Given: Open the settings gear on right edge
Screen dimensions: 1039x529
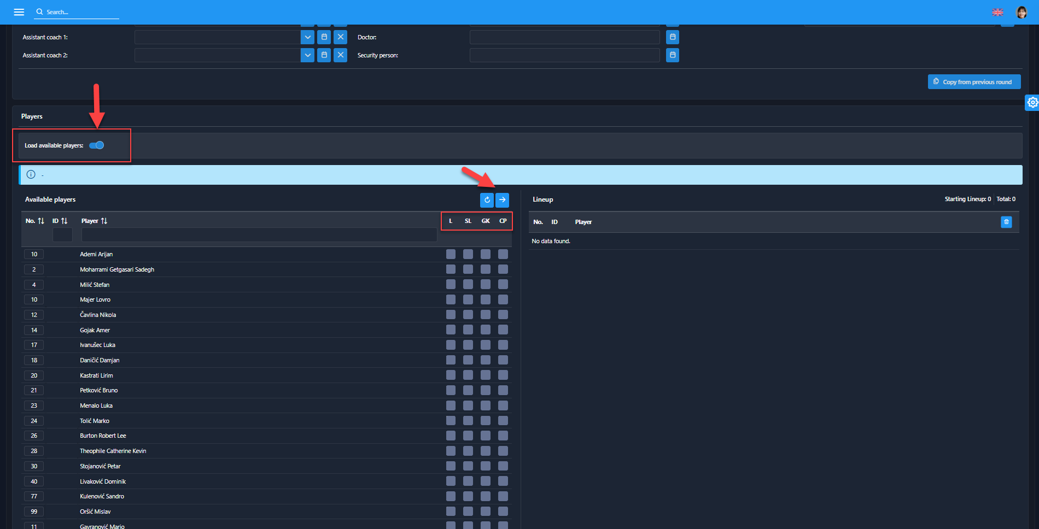Looking at the screenshot, I should pos(1032,102).
